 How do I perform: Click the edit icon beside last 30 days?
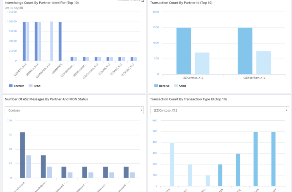(22, 8)
